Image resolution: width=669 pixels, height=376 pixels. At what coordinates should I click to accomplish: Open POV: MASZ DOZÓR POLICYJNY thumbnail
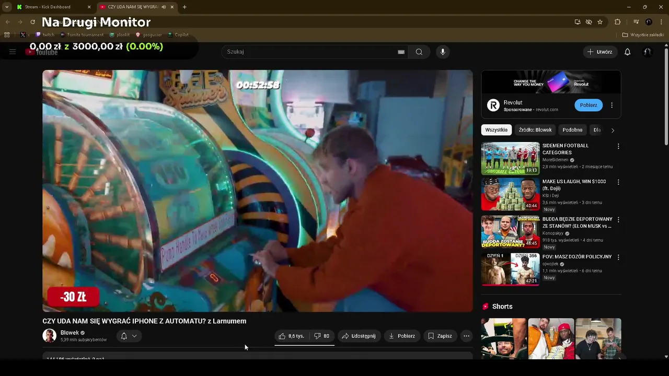[510, 269]
